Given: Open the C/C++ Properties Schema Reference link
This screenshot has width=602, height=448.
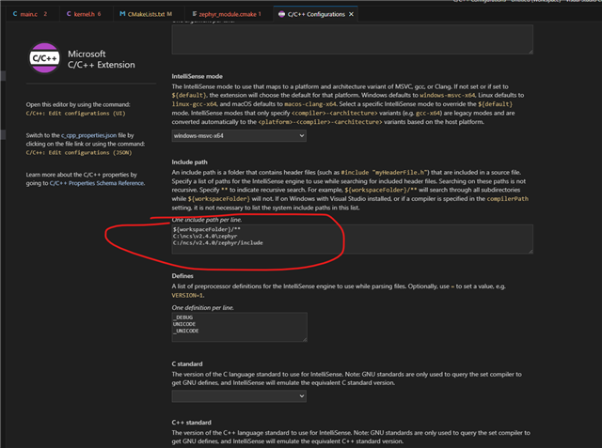Looking at the screenshot, I should point(97,183).
